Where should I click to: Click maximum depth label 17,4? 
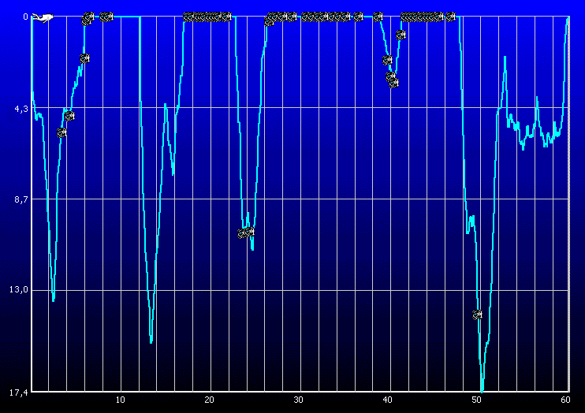tap(20, 393)
